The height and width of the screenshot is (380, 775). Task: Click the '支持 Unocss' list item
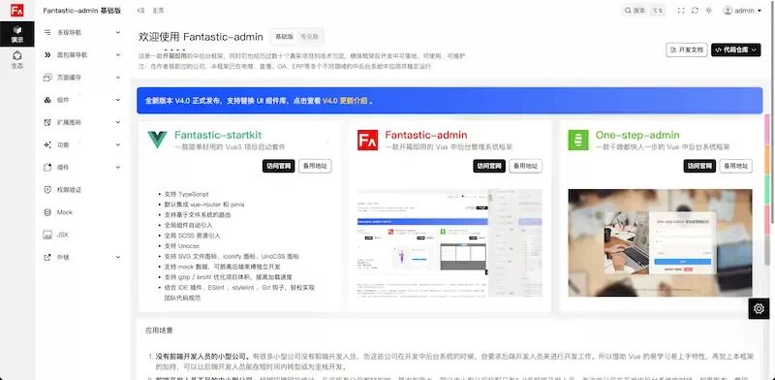click(x=182, y=246)
